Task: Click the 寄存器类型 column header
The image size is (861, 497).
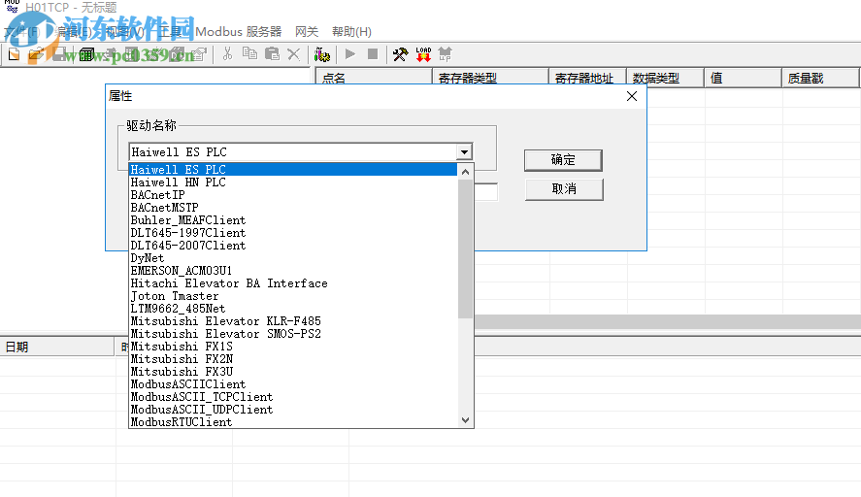Action: point(491,78)
